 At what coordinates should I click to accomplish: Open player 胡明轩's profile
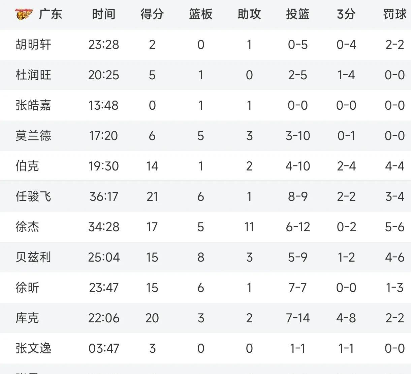33,45
